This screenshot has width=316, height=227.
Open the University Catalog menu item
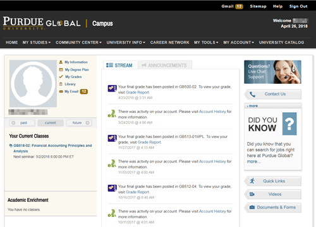281,42
